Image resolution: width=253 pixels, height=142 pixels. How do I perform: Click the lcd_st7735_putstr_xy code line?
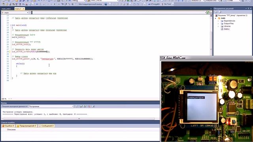(x=52, y=59)
